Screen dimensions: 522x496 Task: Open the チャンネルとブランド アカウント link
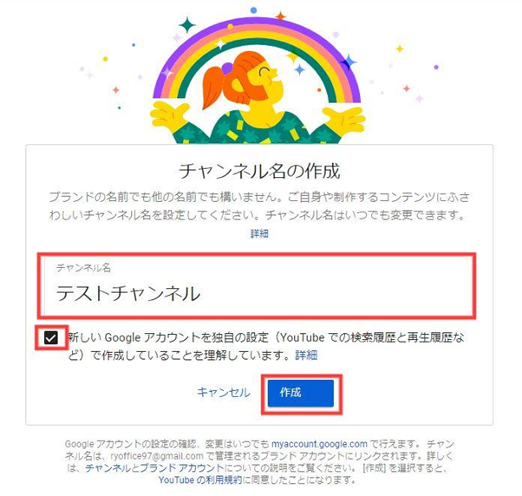click(x=155, y=467)
